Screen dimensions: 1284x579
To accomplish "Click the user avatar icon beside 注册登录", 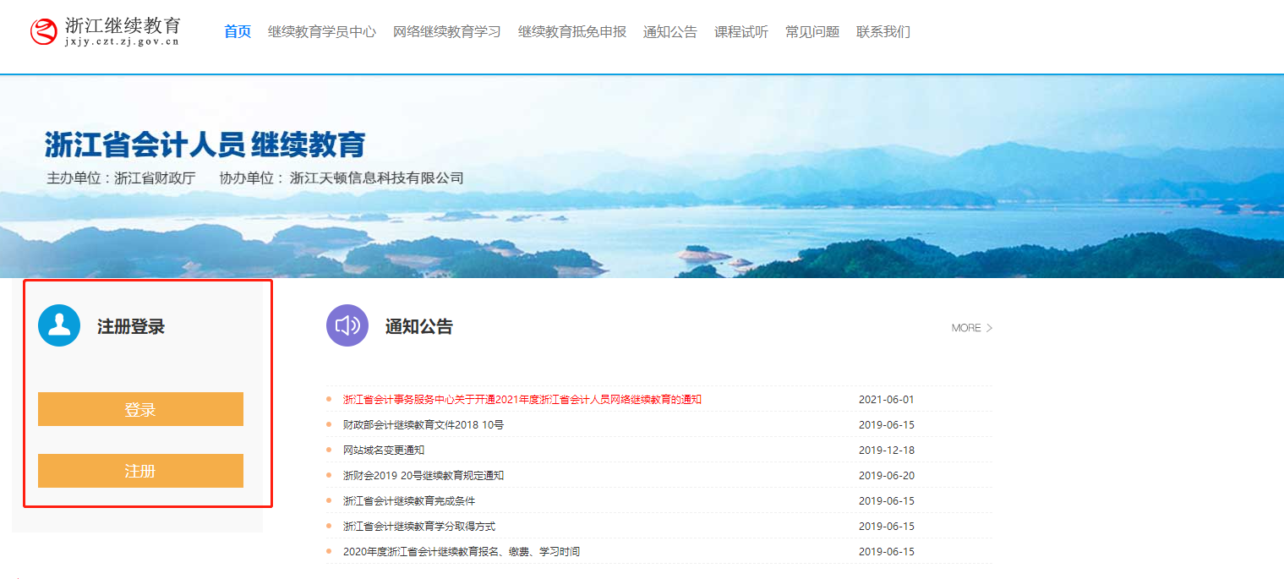I will pos(59,325).
